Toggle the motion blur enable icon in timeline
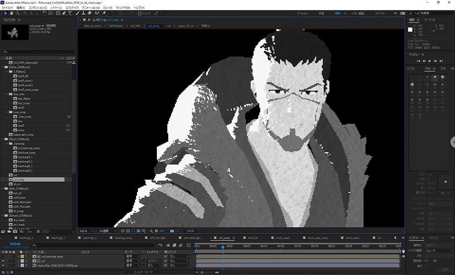Screen dimensions: 455x275 pos(181,245)
